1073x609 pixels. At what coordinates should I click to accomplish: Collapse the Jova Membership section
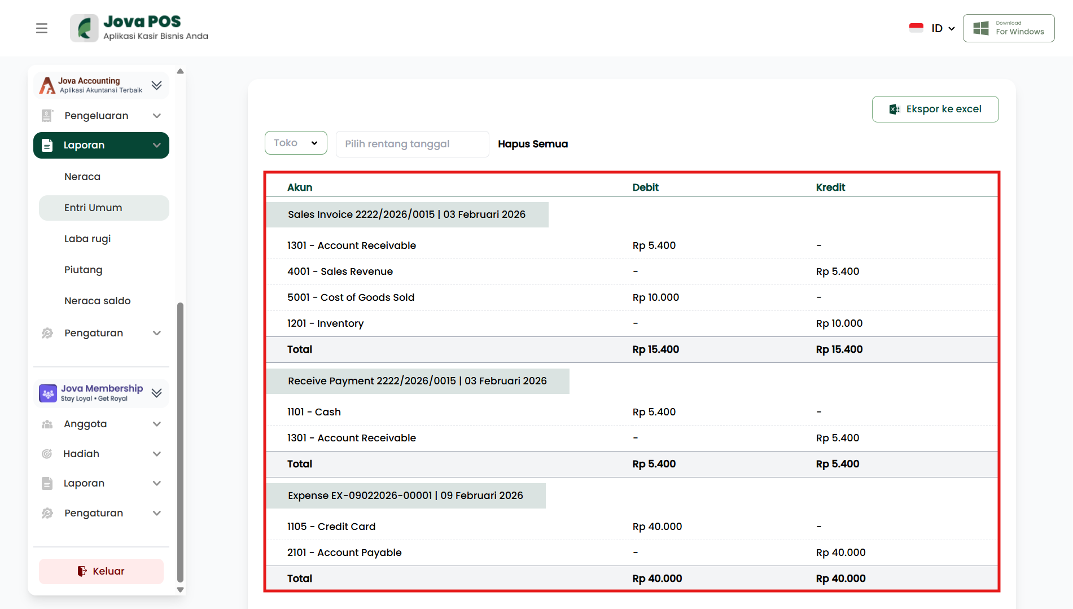tap(157, 393)
